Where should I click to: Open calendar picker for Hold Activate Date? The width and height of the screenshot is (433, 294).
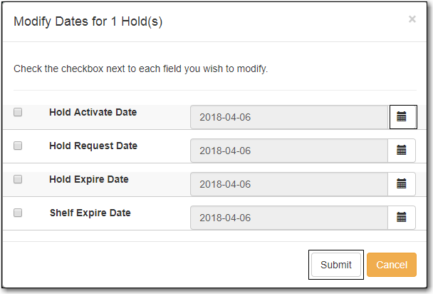403,117
